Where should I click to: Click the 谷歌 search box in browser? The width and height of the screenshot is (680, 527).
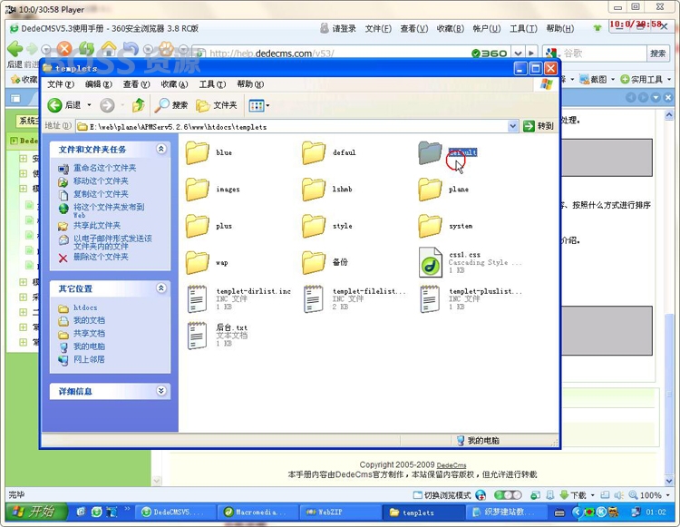point(603,54)
